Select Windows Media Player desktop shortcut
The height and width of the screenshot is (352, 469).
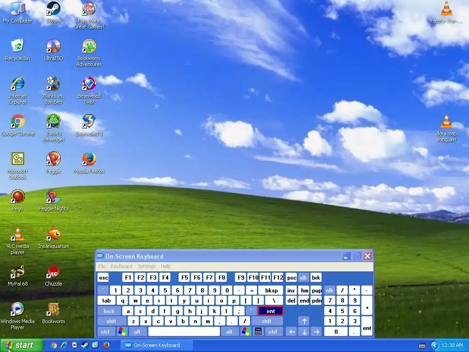click(x=17, y=316)
